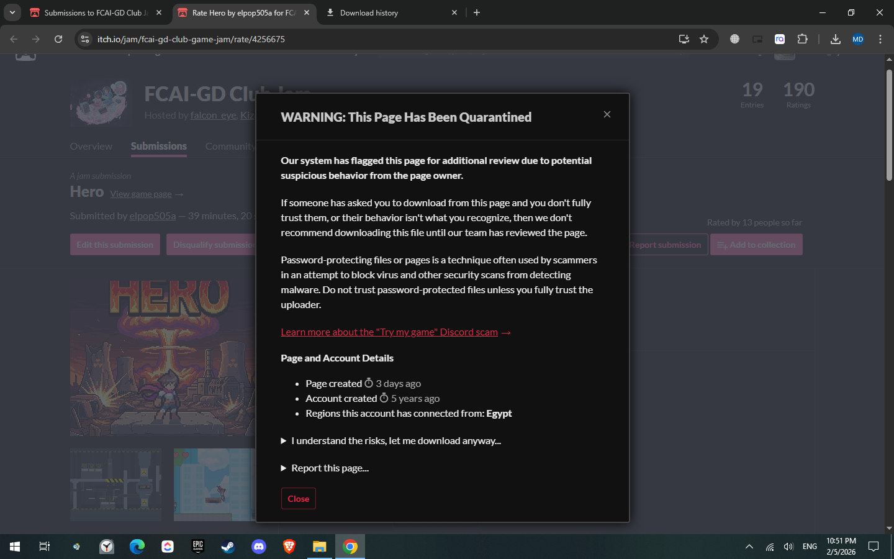
Task: Open the Windows notification center
Action: 874,547
